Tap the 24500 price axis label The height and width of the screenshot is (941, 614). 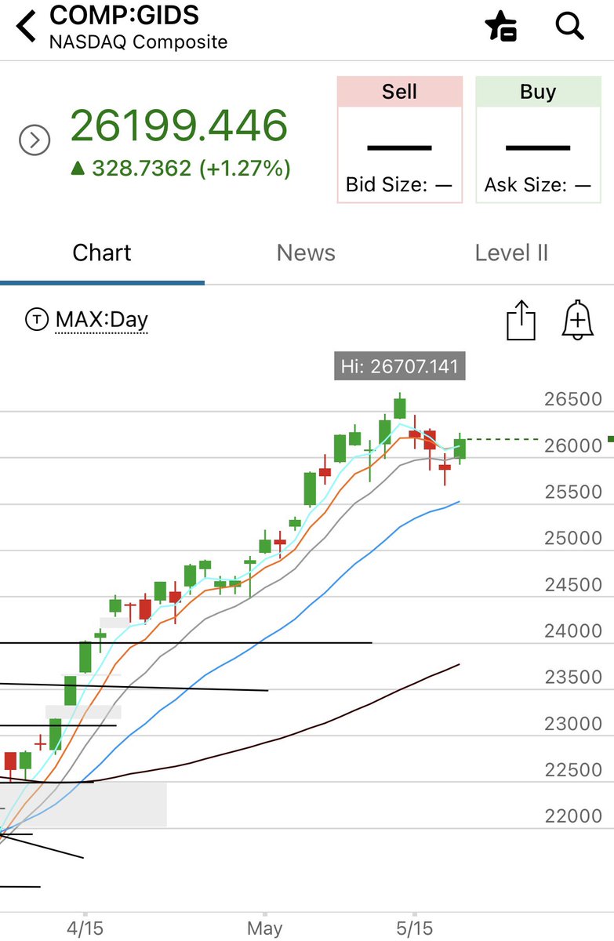[x=573, y=584]
